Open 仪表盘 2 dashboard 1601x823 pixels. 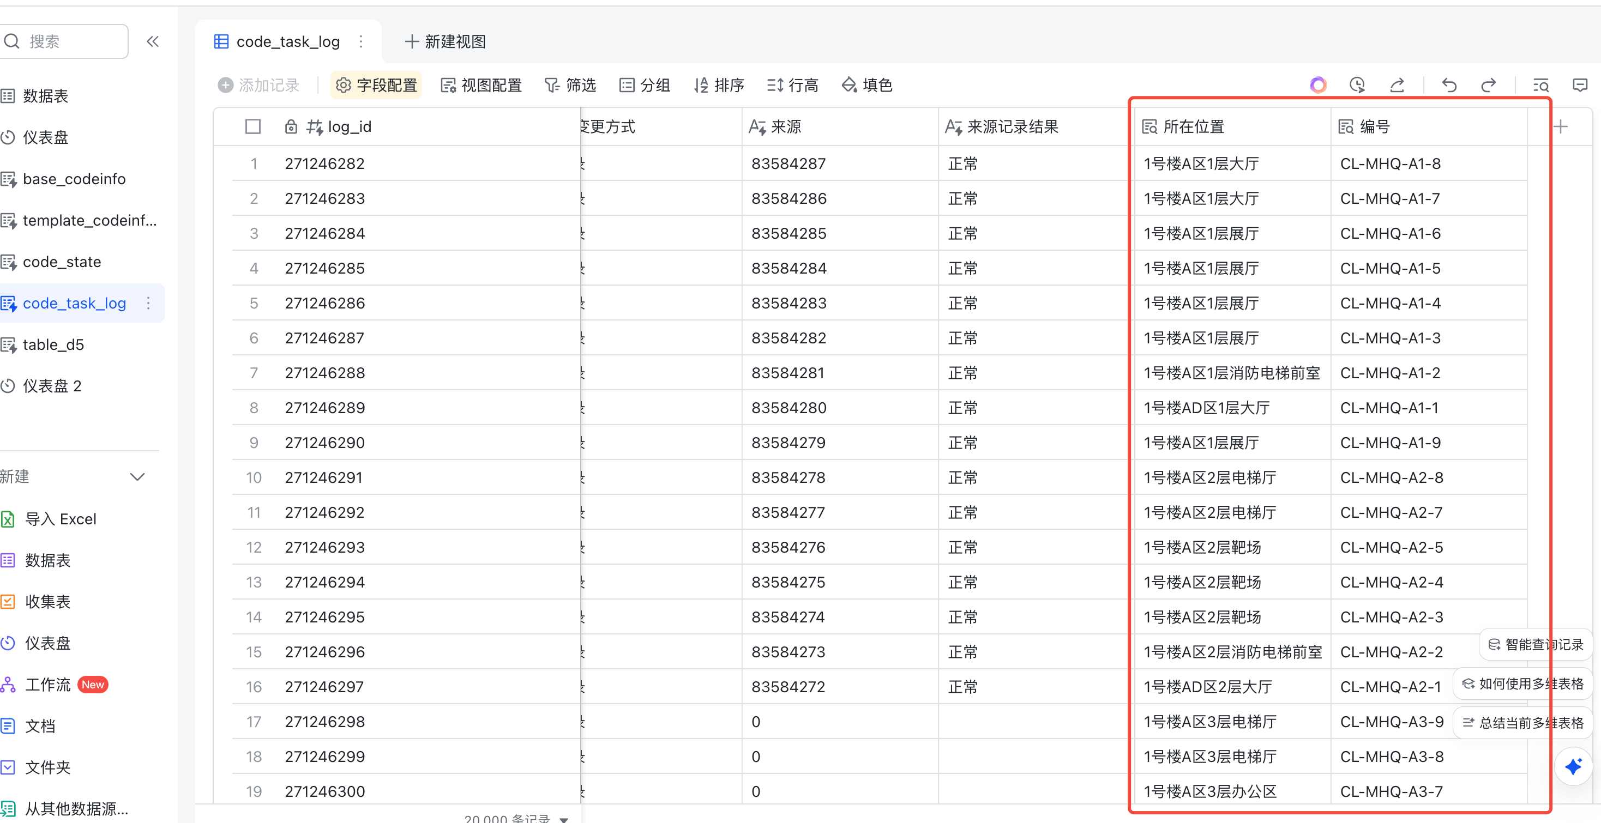[x=52, y=386]
